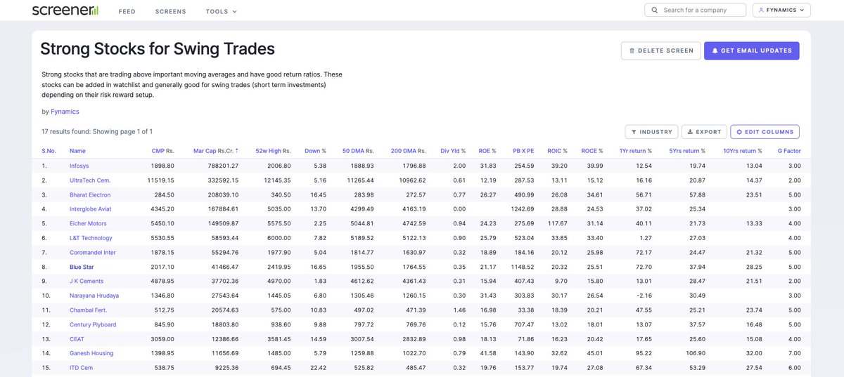Open the Infosys stock link
The height and width of the screenshot is (377, 844).
pos(79,166)
